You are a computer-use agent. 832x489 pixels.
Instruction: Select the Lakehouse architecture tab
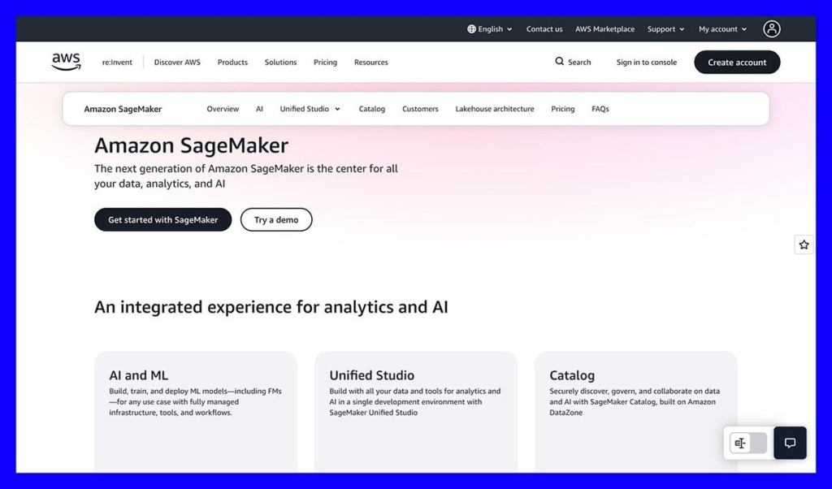(x=495, y=109)
